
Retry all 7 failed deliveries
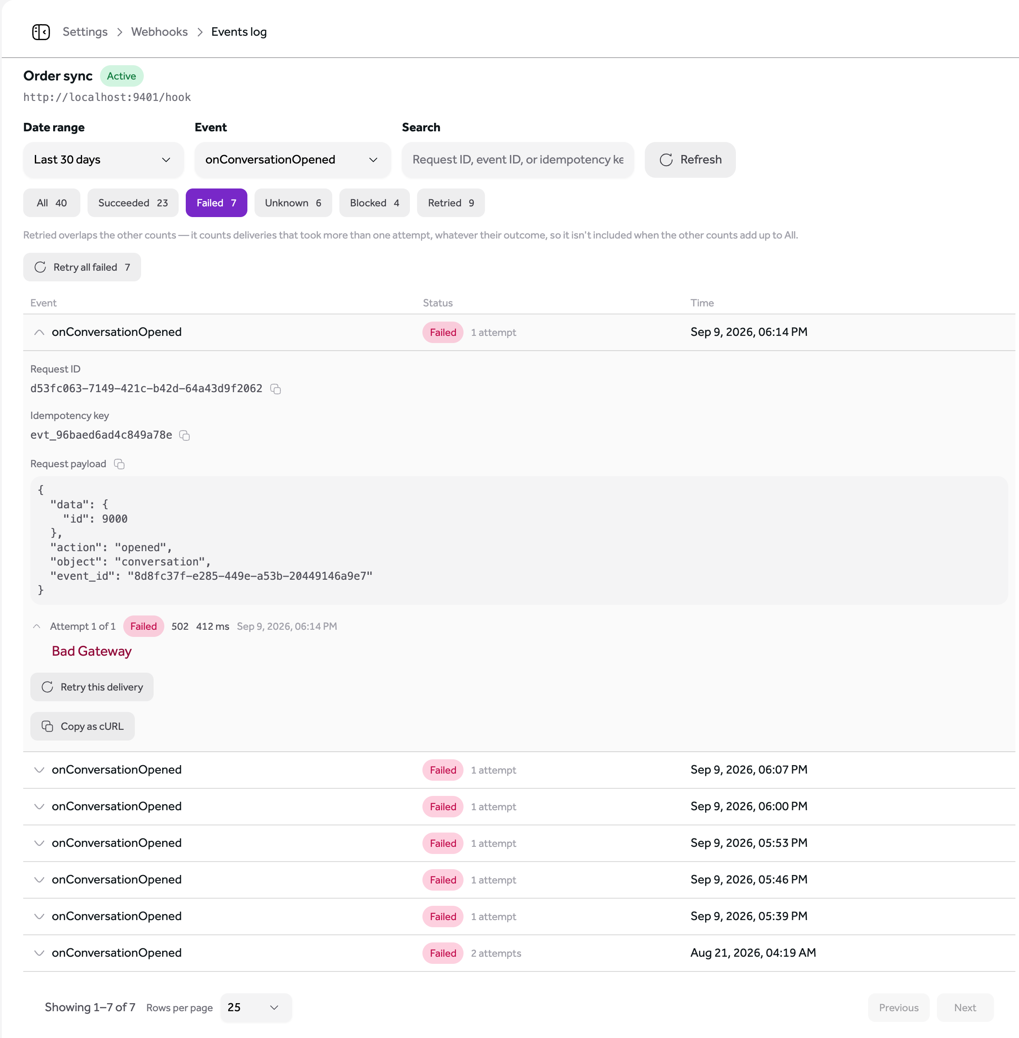pyautogui.click(x=82, y=267)
